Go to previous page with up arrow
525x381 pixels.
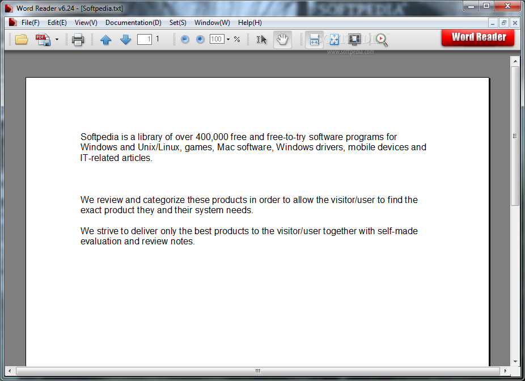pyautogui.click(x=106, y=40)
